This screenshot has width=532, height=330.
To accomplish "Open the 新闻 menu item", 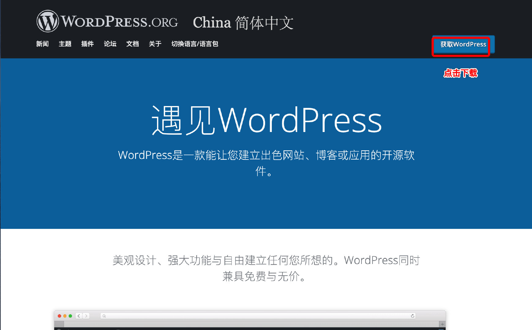I will pos(42,44).
